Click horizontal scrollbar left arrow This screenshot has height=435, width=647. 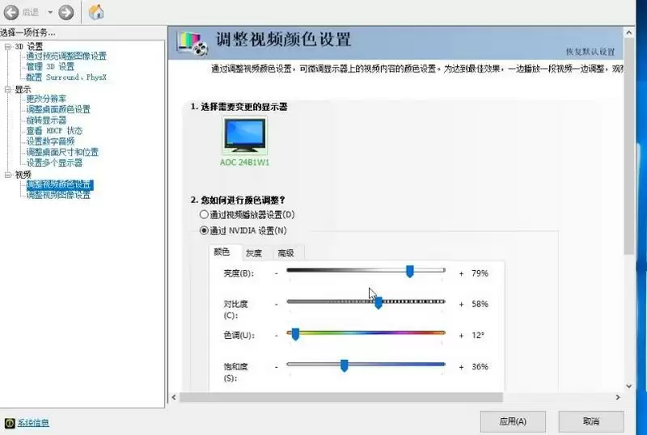[174, 397]
